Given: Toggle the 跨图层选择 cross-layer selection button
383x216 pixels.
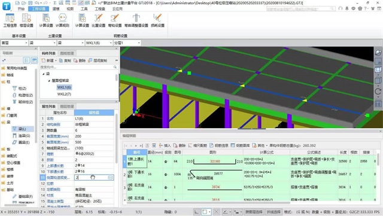Looking at the screenshot, I should coord(254,212).
